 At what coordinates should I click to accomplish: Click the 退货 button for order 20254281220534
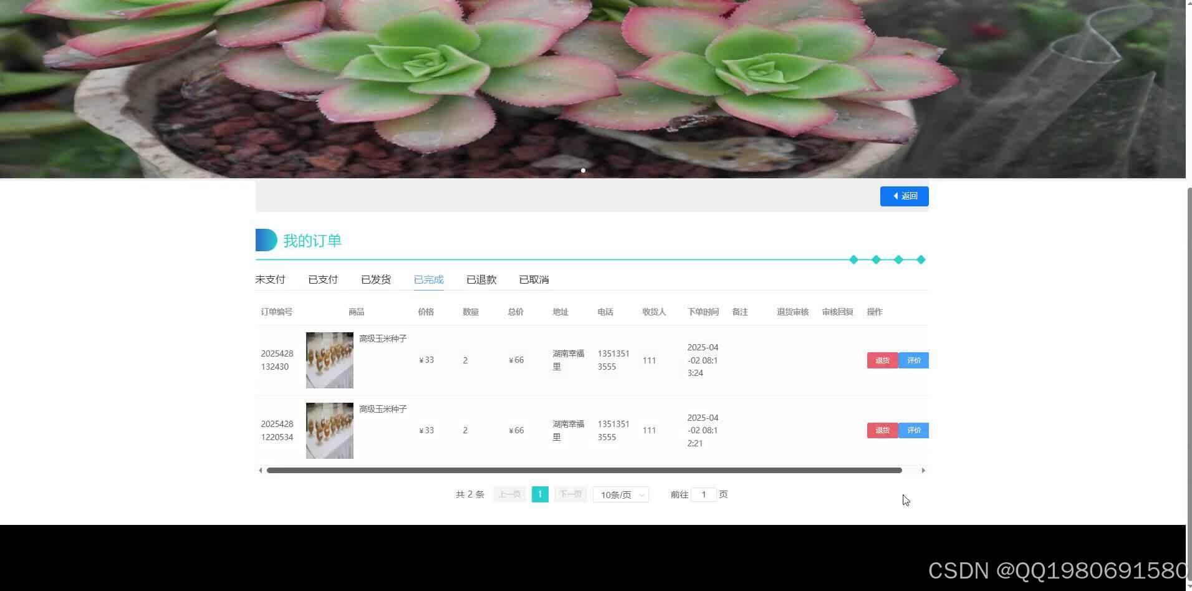click(x=882, y=430)
